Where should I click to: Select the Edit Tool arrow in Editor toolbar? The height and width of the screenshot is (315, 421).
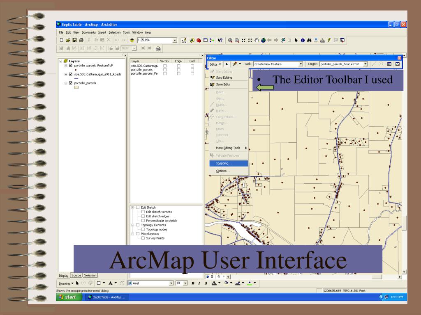tap(227, 64)
